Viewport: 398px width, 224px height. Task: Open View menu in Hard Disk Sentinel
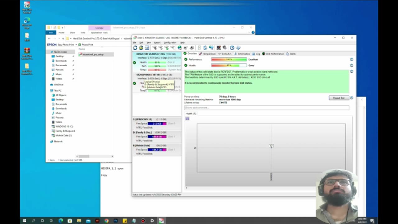tap(149, 43)
